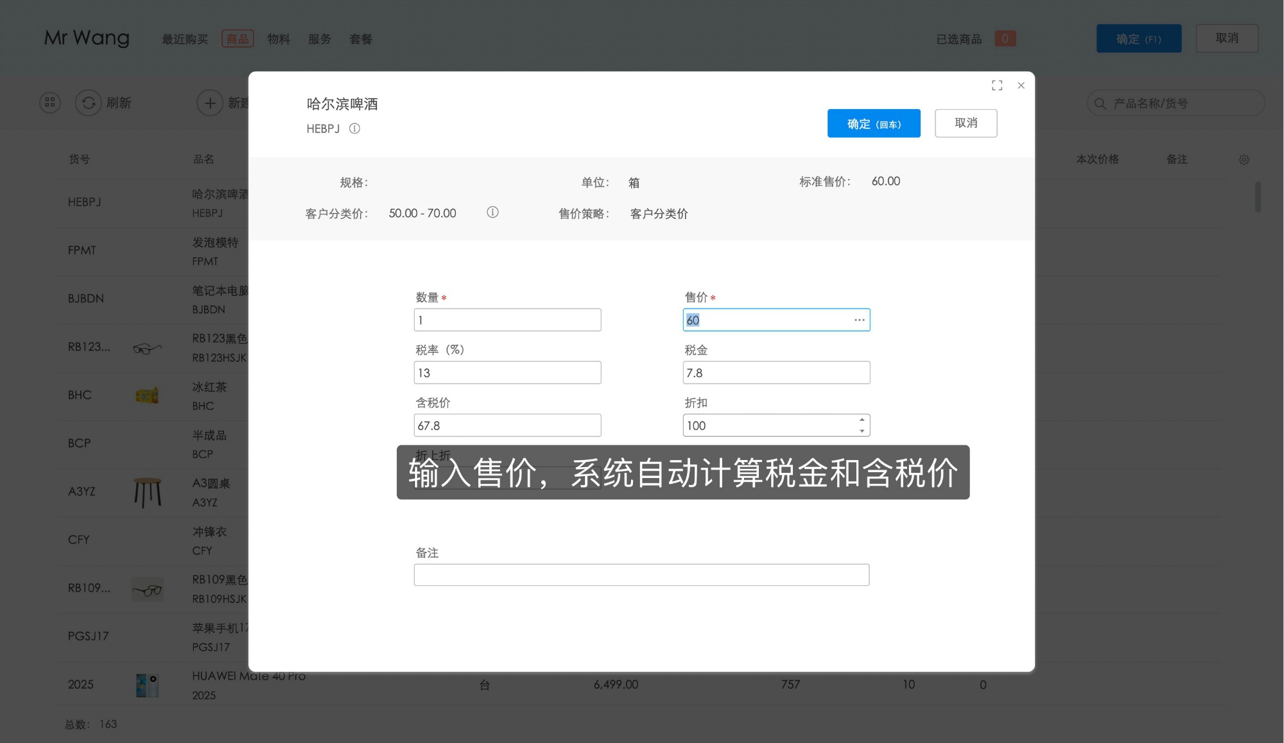Click the top-right 取消 button
This screenshot has height=743, width=1284.
click(x=1227, y=38)
